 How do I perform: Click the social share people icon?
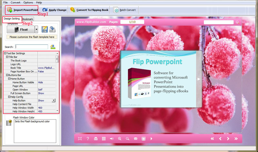click(x=144, y=139)
